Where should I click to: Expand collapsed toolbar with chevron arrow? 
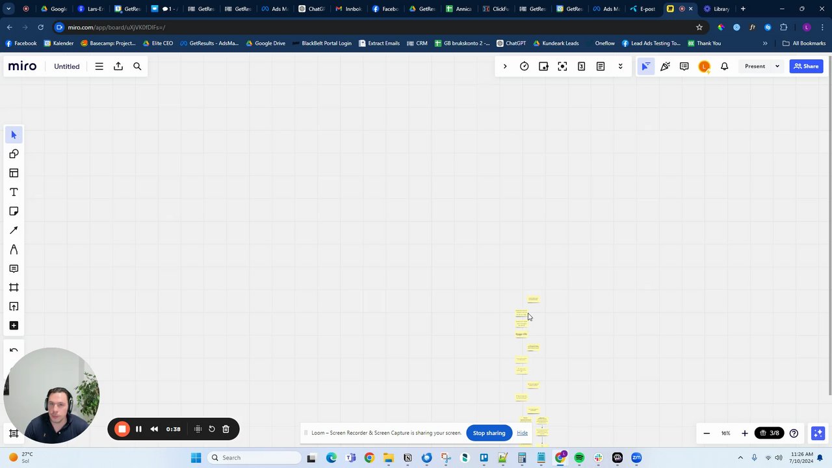(x=505, y=66)
